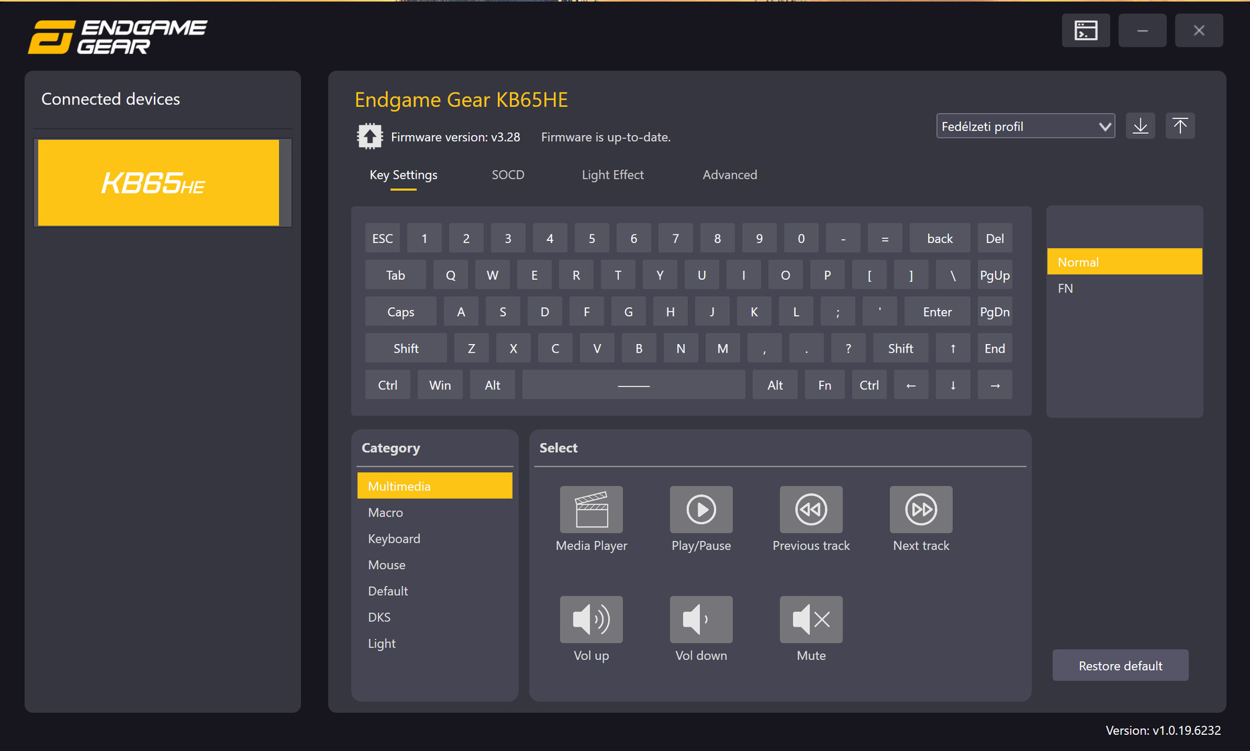Click the firmware update chip icon

click(x=369, y=137)
